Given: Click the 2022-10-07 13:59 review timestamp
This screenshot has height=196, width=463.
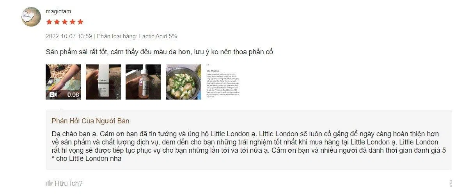Looking at the screenshot, I should point(69,36).
